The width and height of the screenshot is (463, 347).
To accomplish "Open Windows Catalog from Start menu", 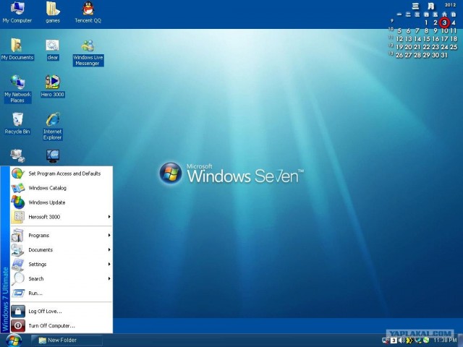I will pos(61,188).
